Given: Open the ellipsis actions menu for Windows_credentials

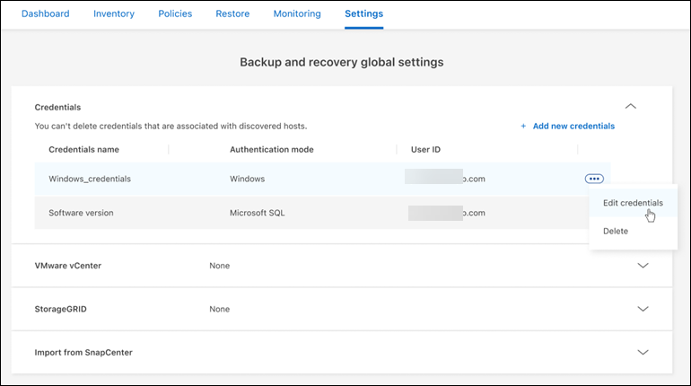Looking at the screenshot, I should [x=593, y=179].
